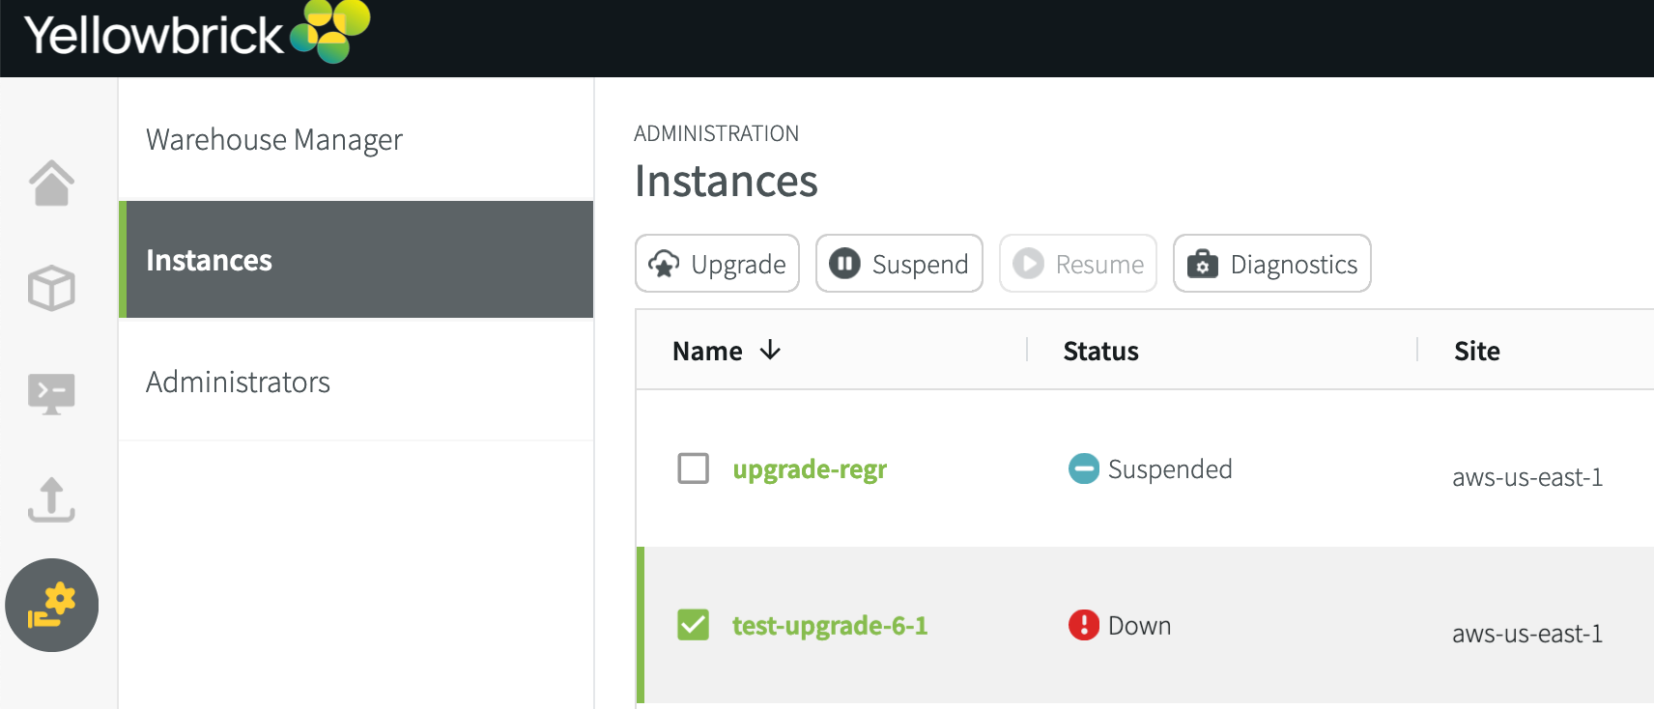Select the administration gear icon
Screen dimensions: 1654x709
pos(52,605)
